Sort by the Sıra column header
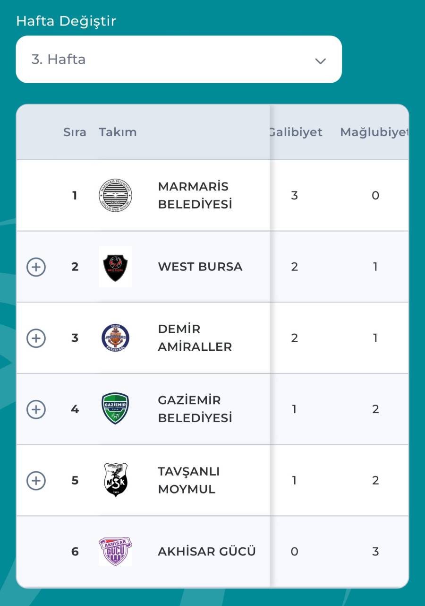The width and height of the screenshot is (425, 606). [x=75, y=132]
